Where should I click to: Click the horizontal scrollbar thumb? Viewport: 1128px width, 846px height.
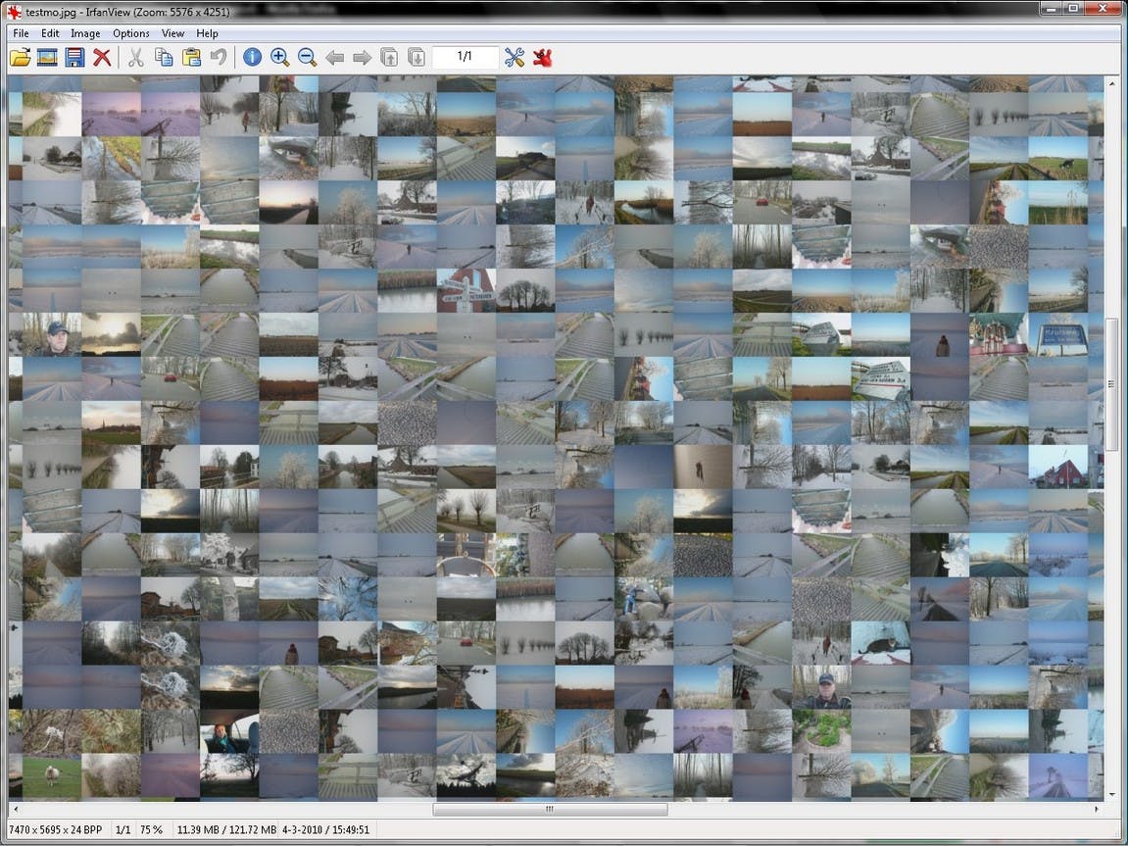550,810
